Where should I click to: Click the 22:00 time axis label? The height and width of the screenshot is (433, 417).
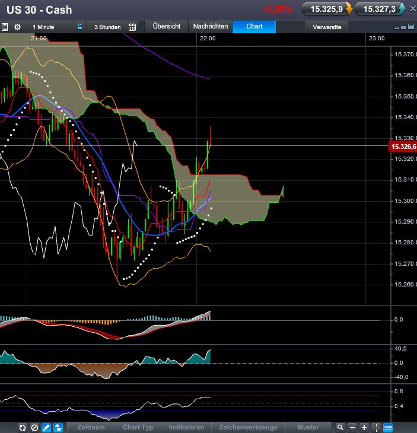(208, 39)
